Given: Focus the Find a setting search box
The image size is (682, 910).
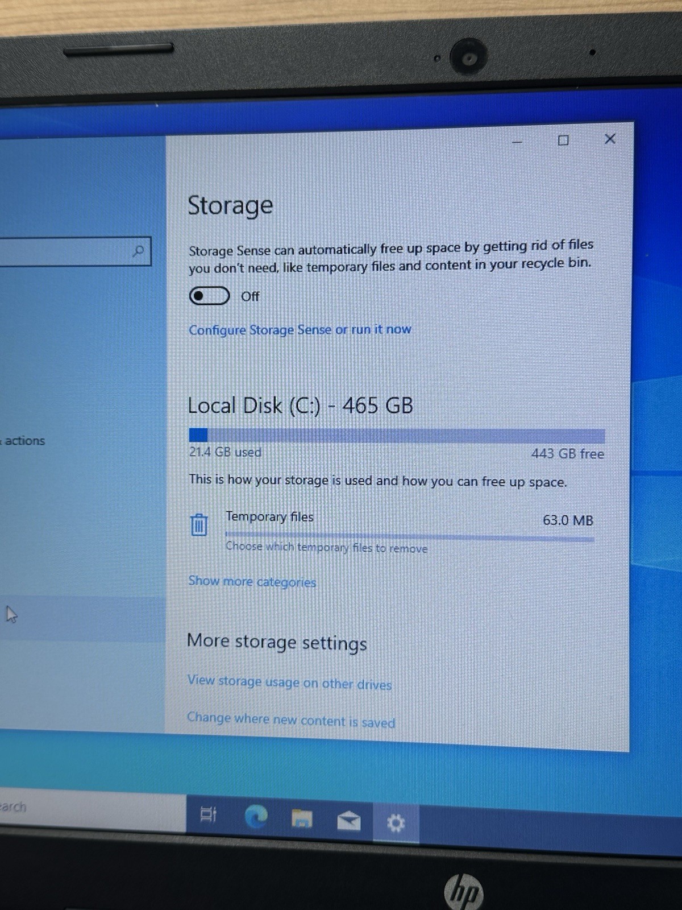Looking at the screenshot, I should tap(75, 252).
